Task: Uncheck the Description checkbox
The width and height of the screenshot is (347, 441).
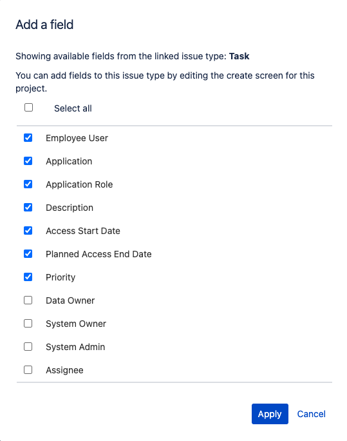Action: 28,207
